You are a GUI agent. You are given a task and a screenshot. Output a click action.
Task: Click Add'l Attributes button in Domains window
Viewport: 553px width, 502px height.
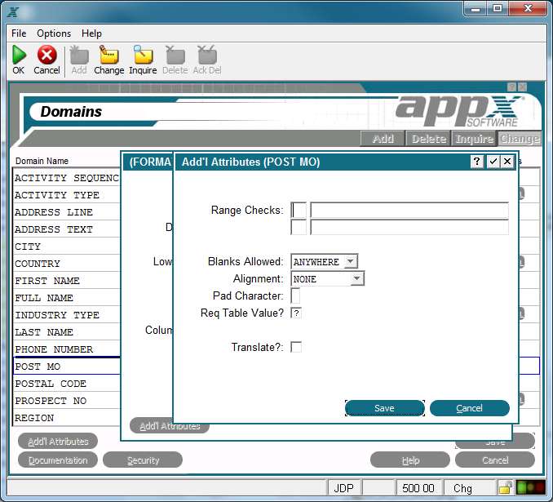[x=58, y=442]
